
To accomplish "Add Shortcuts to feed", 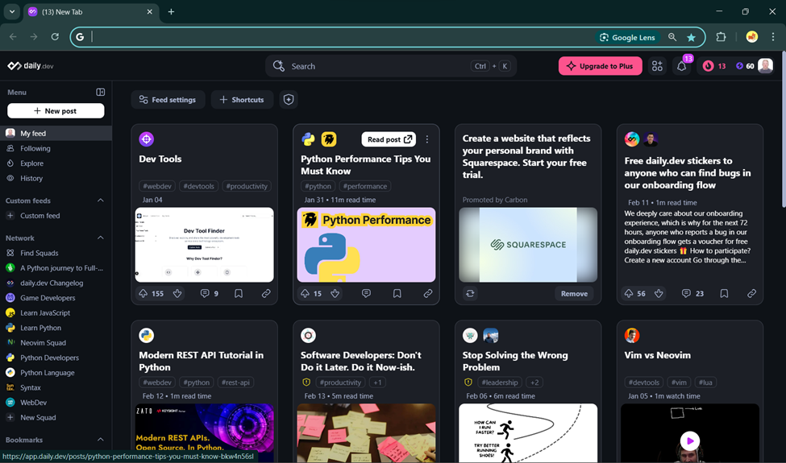I will [242, 100].
